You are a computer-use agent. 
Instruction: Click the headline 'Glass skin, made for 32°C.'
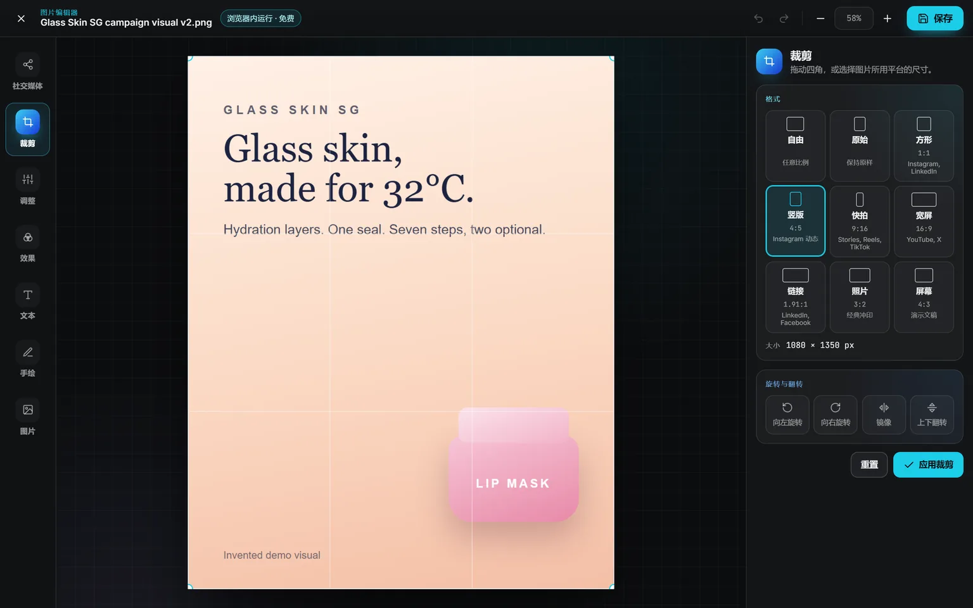click(348, 168)
